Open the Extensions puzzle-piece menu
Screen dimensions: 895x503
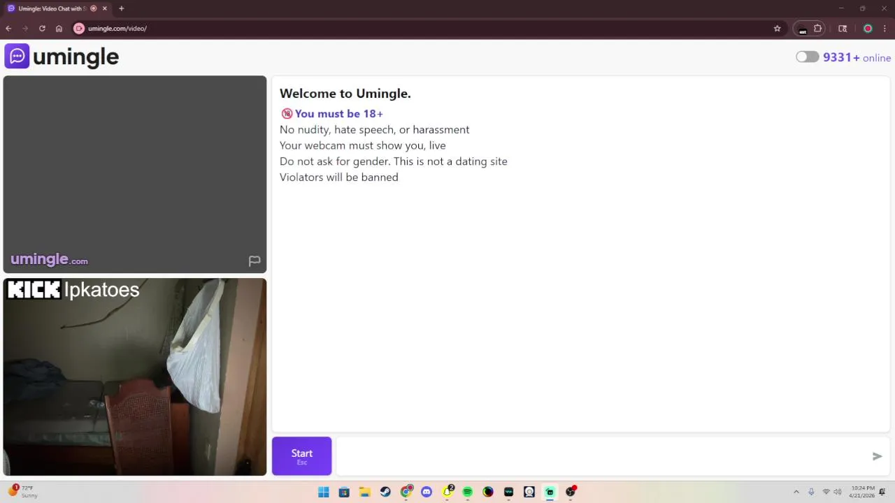817,29
